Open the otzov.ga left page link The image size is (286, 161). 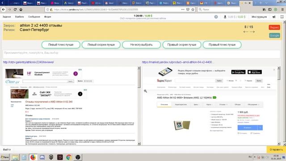pos(29,62)
